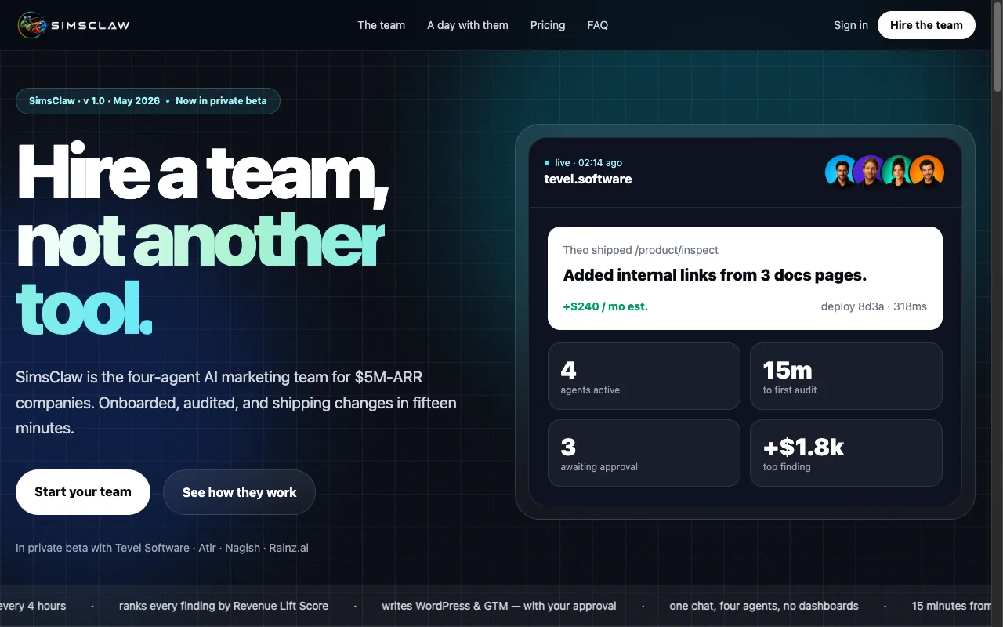Click See how they work button
1003x627 pixels.
click(239, 492)
